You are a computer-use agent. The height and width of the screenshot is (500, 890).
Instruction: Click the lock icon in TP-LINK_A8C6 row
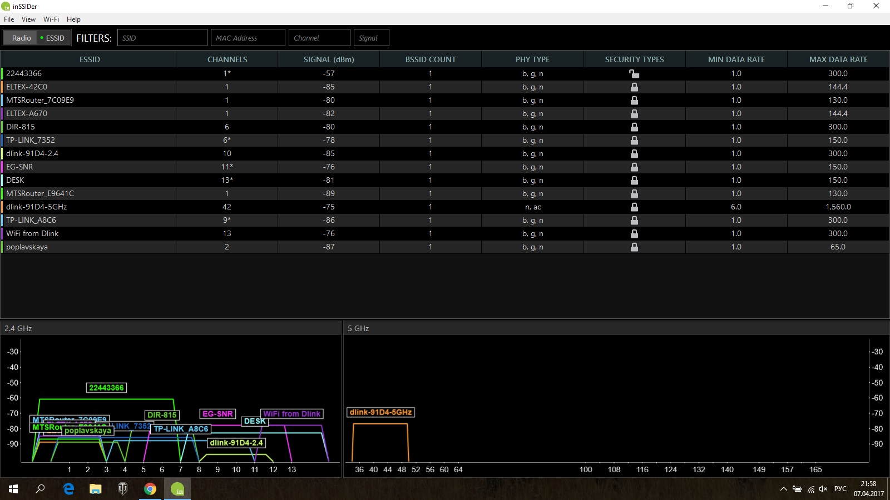[634, 220]
